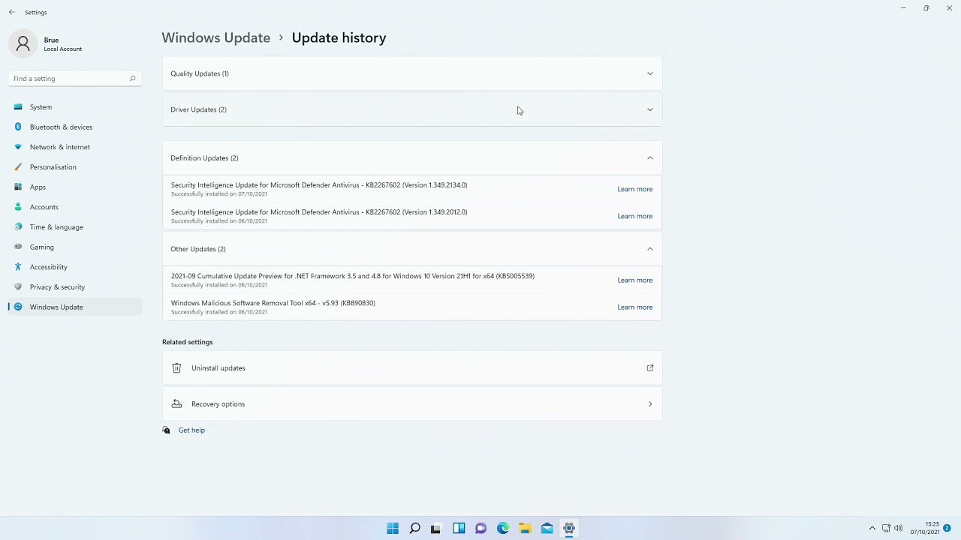Click the tray volume speaker icon
Image resolution: width=961 pixels, height=540 pixels.
[898, 528]
